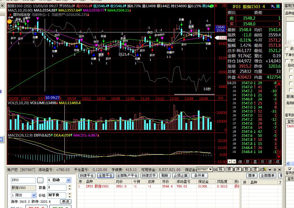Screen dimensions: 294x208
Task: Switch to the 盘 tab
Action: 255,161
